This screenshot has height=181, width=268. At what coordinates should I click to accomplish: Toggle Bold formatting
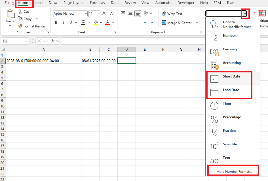click(x=56, y=23)
